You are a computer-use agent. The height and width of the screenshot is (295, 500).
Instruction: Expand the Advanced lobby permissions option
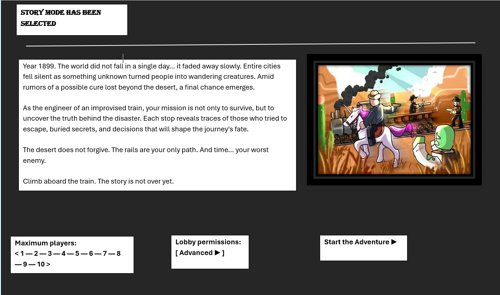[x=200, y=253]
